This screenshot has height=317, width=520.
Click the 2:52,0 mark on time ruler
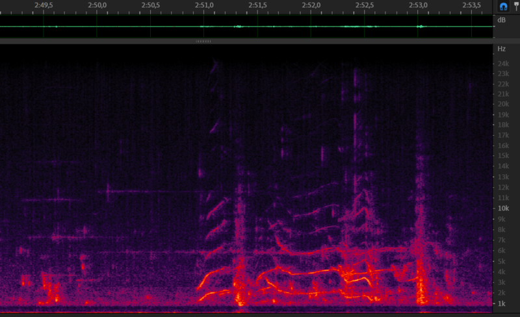click(x=311, y=5)
